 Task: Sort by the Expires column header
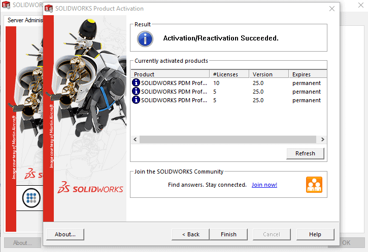coord(308,74)
